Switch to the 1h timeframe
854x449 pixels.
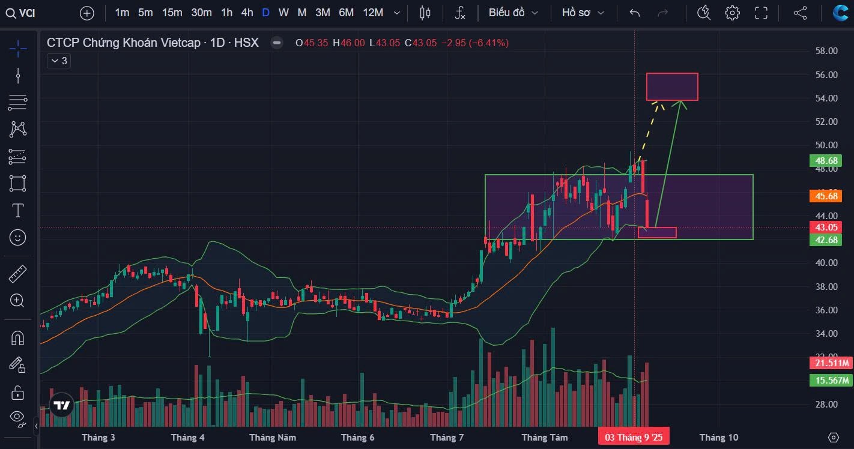point(226,13)
